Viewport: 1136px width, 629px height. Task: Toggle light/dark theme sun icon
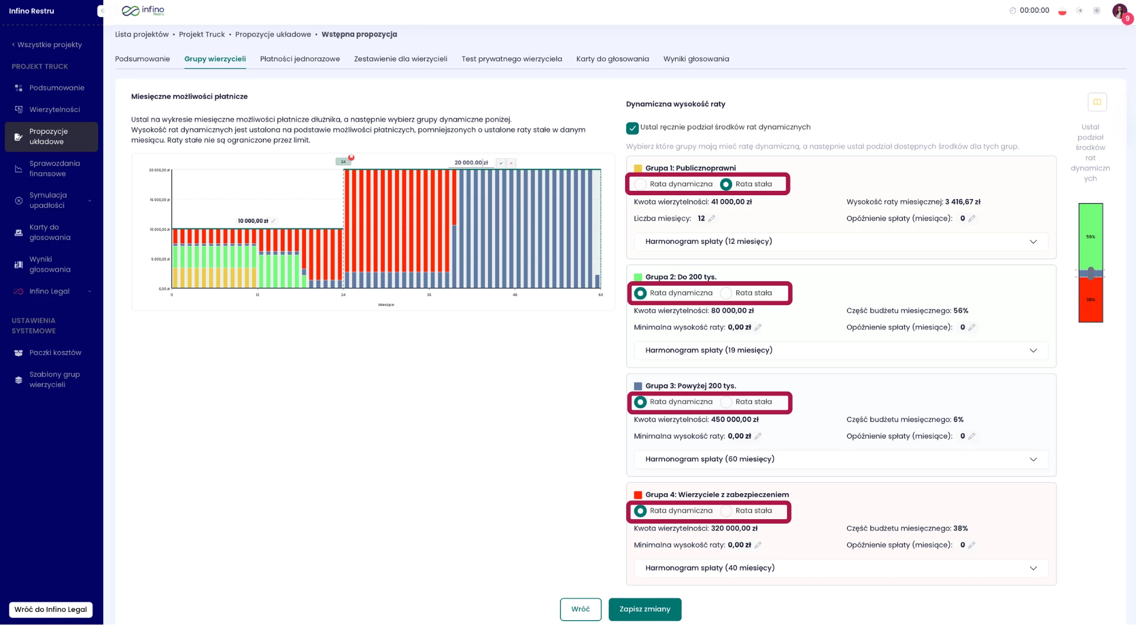[x=1079, y=11]
